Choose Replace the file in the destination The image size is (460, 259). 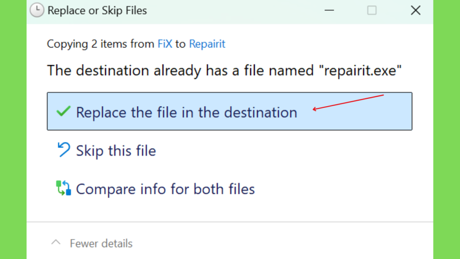click(x=230, y=112)
